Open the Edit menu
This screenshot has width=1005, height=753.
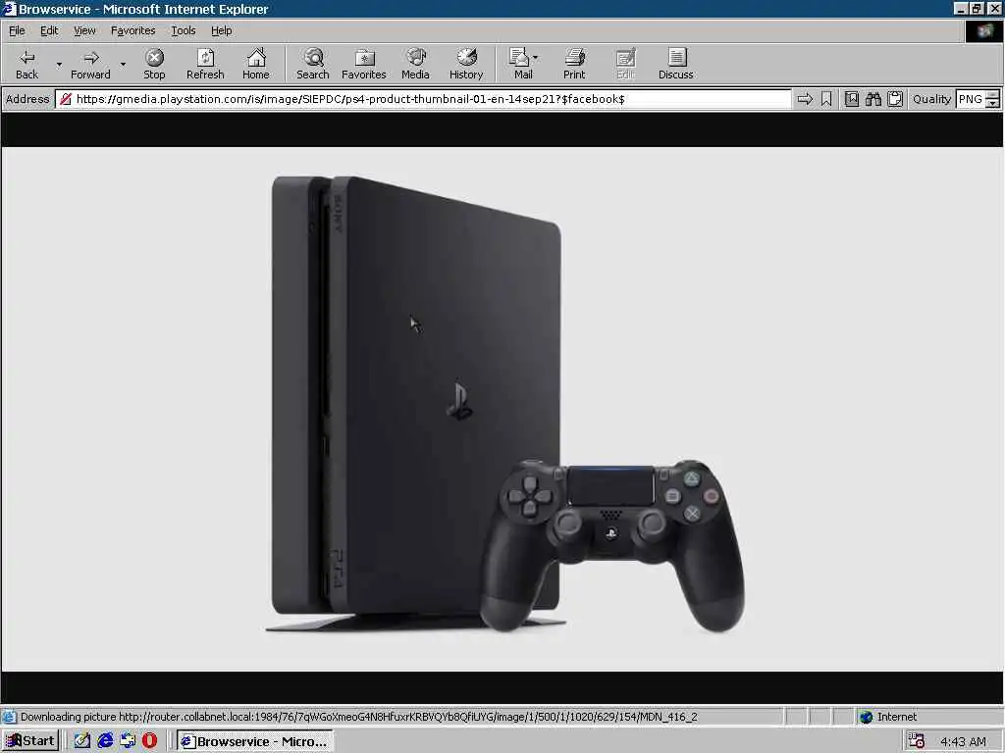click(49, 30)
